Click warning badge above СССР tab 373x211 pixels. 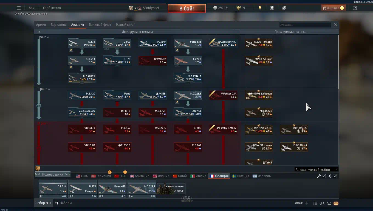pos(125,172)
